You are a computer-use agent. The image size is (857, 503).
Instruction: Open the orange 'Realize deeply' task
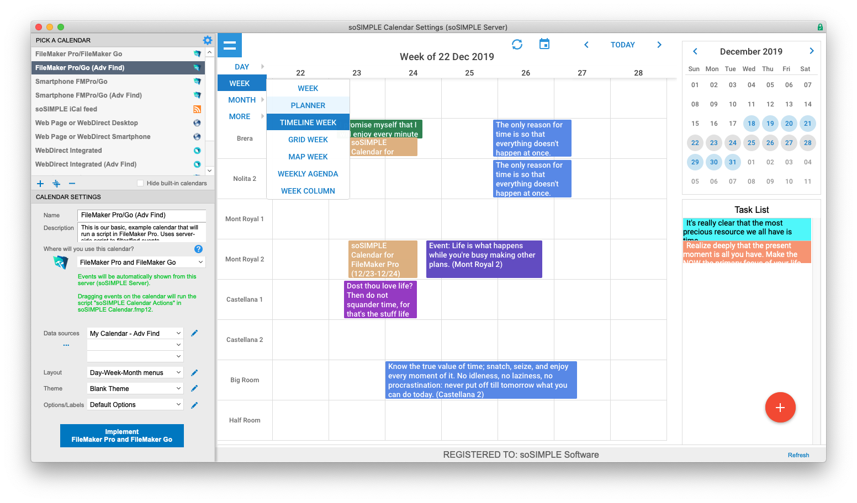(747, 251)
